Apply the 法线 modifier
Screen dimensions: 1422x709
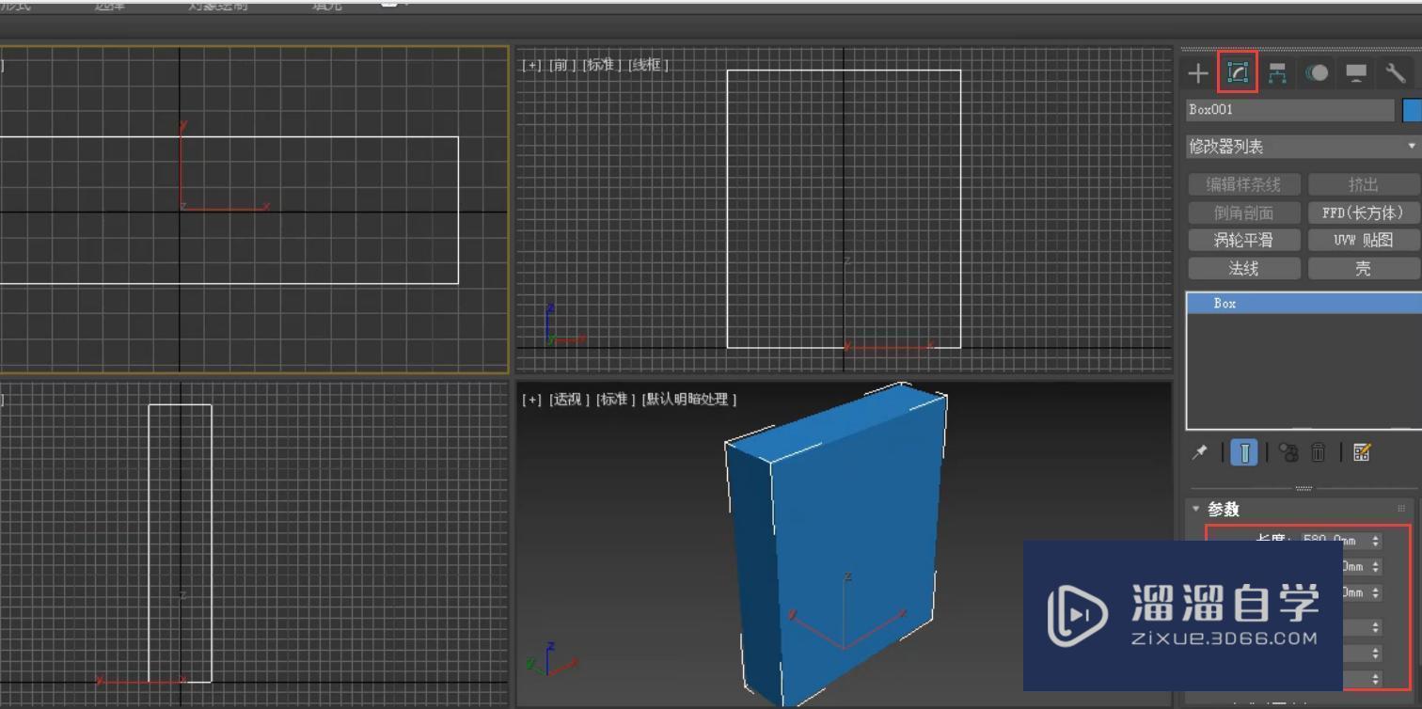[x=1244, y=269]
